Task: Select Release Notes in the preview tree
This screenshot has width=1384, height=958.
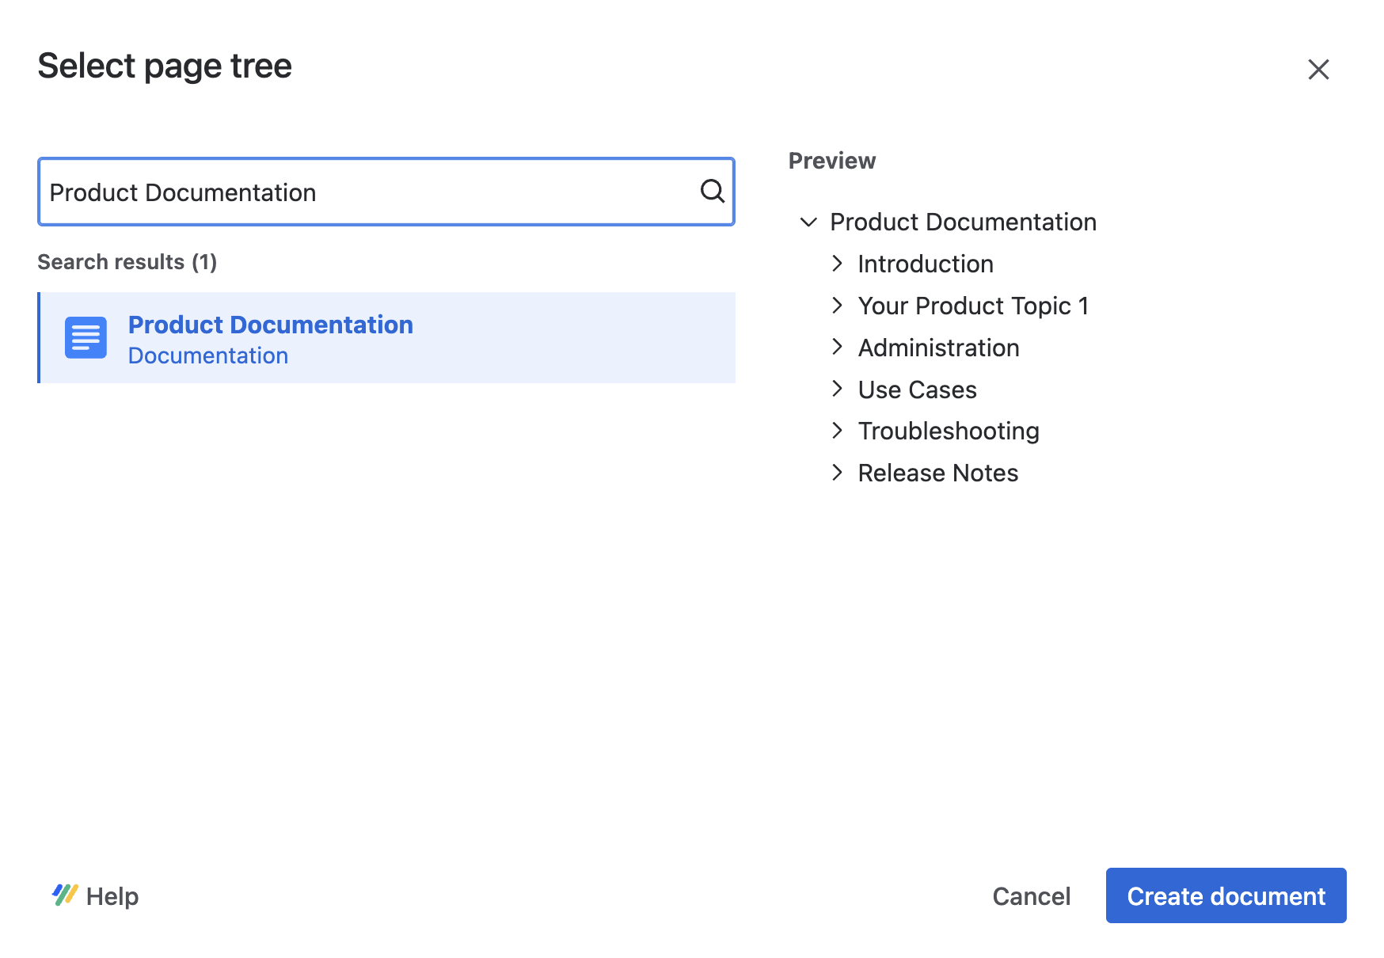Action: pos(937,473)
